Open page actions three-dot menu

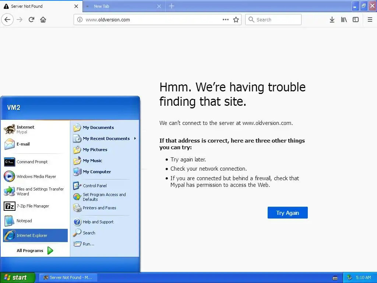click(x=226, y=20)
